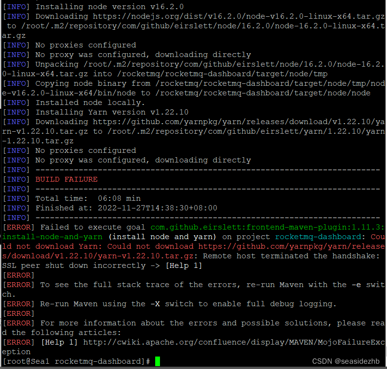The height and width of the screenshot is (369, 387).
Task: Click the green frontend-maven-plugin:1.11.3 goal text
Action: coord(268,227)
